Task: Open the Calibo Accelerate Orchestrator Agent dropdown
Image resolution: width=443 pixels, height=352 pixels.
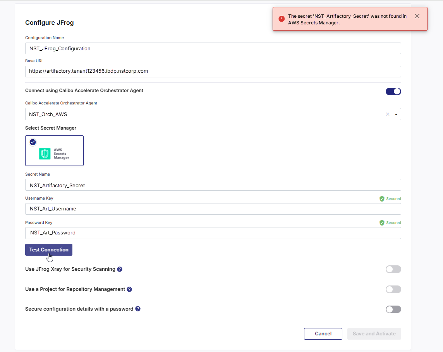Action: pos(396,114)
